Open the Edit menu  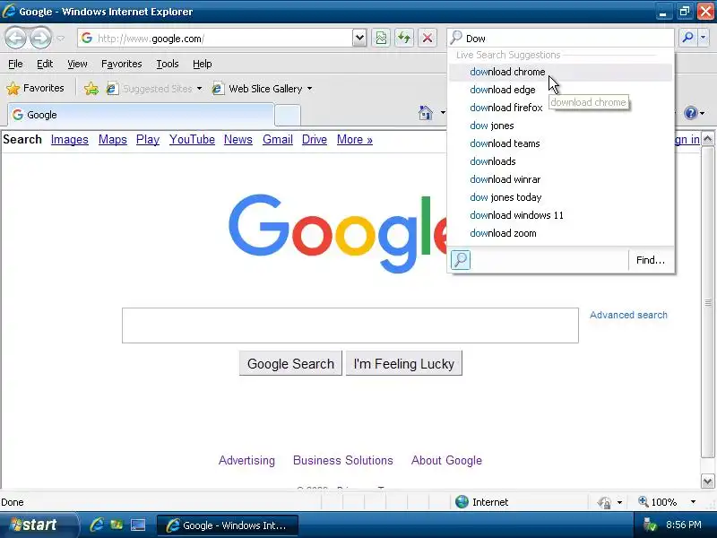point(45,64)
